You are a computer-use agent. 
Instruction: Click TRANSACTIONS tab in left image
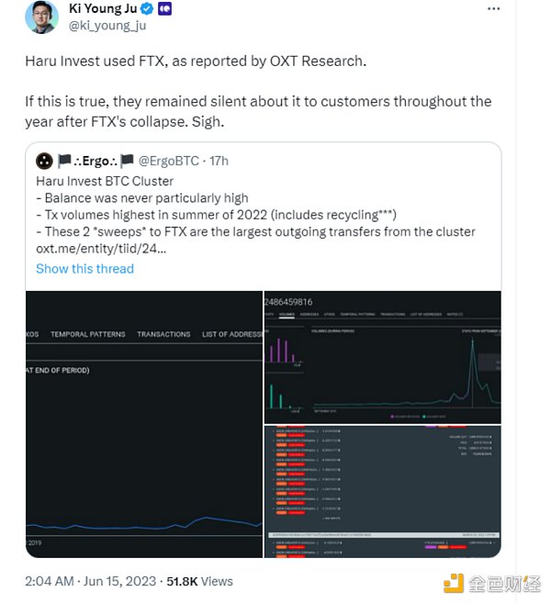(x=163, y=334)
